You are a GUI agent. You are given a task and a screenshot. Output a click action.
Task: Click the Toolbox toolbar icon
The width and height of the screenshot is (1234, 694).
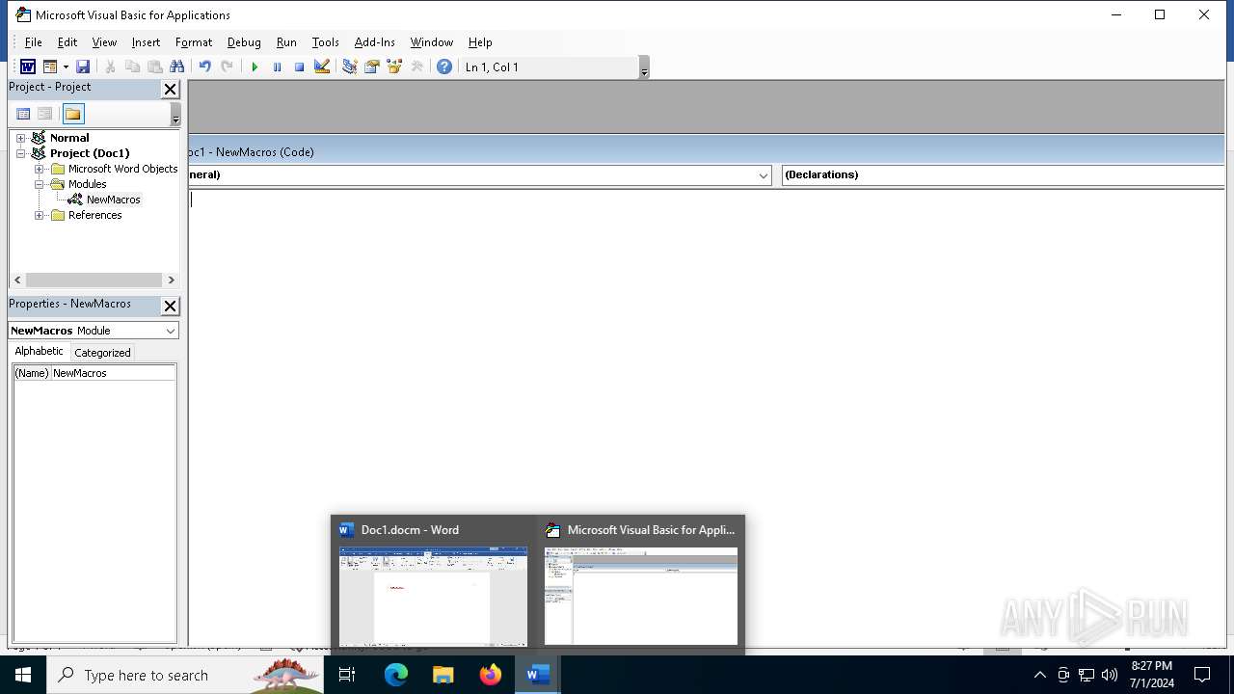416,67
